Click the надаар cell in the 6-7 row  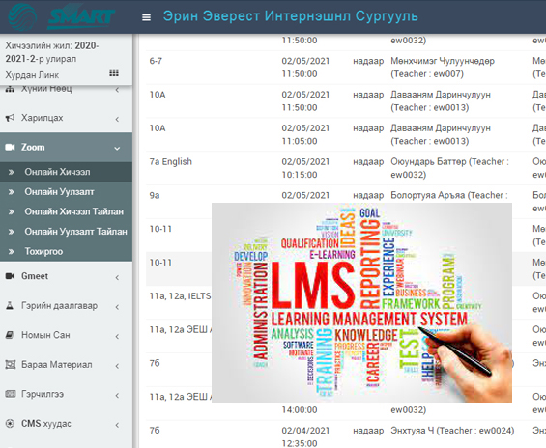click(x=368, y=61)
